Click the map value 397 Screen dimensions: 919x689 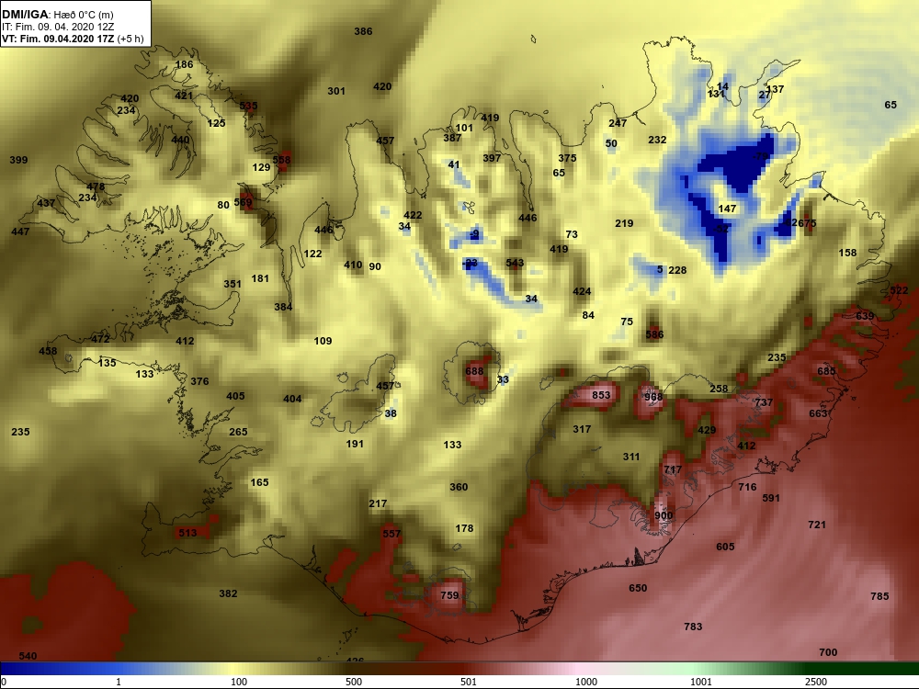(x=493, y=158)
